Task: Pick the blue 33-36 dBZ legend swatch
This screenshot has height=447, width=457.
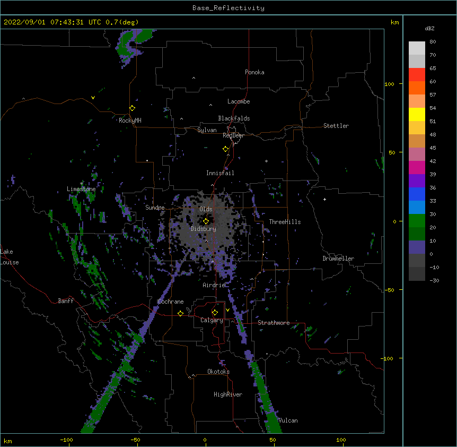Action: [x=417, y=194]
